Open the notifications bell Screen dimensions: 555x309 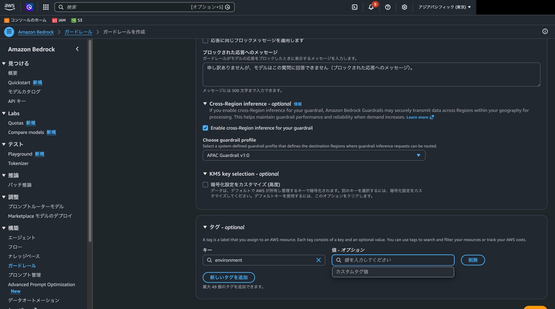[371, 7]
